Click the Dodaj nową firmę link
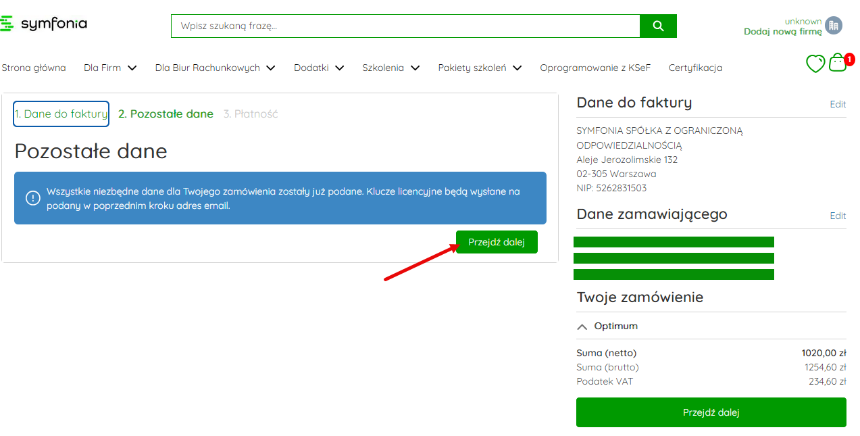This screenshot has height=436, width=860. coord(783,31)
